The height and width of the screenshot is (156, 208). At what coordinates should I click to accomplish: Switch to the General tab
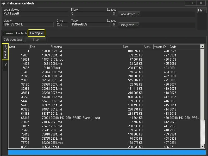[8, 33]
